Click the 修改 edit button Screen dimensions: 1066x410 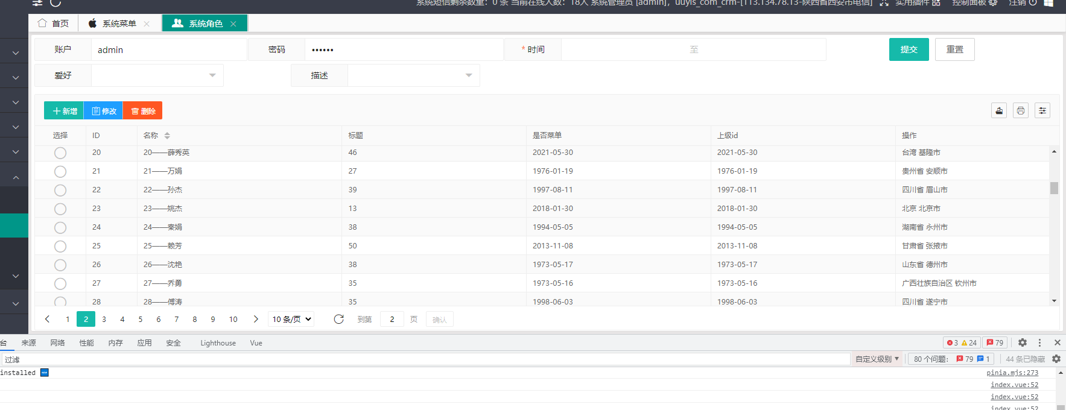pos(103,111)
